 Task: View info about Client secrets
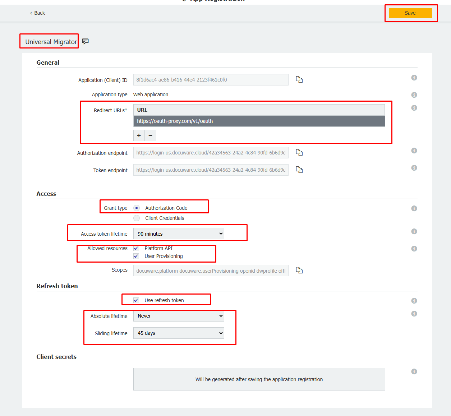(414, 371)
